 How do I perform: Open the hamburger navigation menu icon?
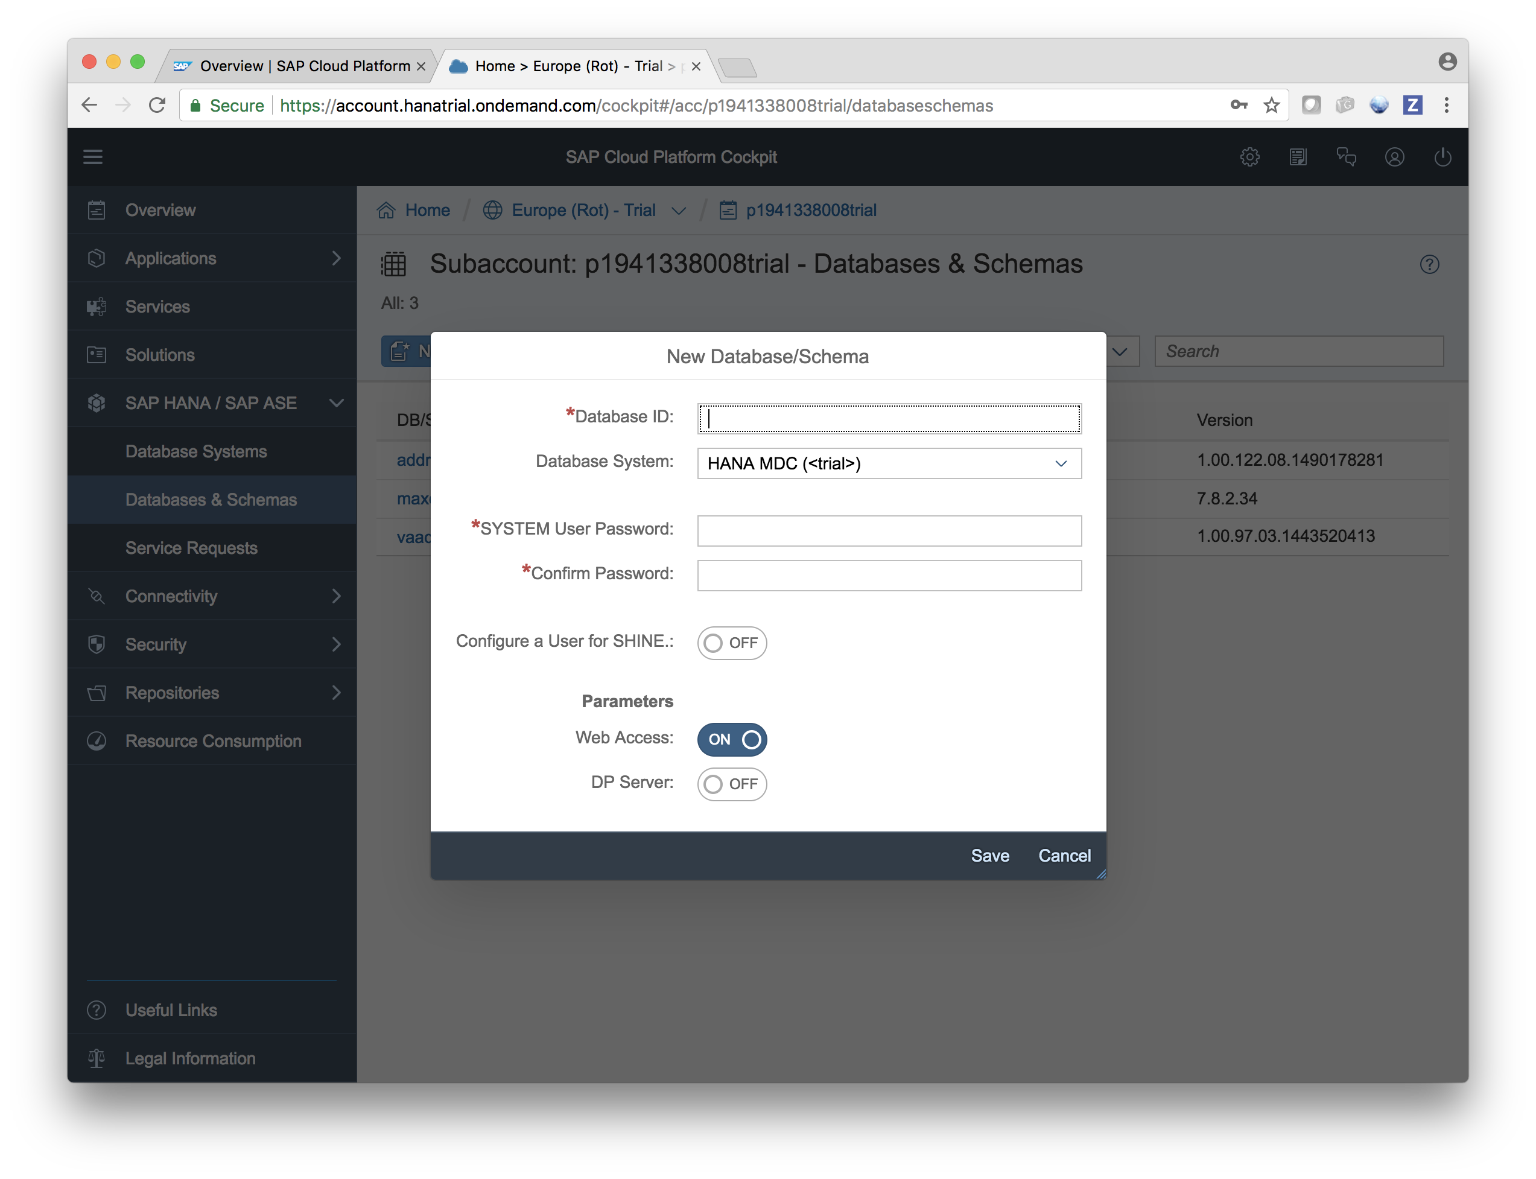pyautogui.click(x=93, y=156)
